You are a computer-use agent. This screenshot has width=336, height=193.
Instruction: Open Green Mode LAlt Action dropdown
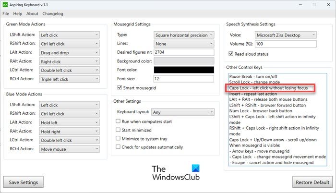(x=69, y=52)
